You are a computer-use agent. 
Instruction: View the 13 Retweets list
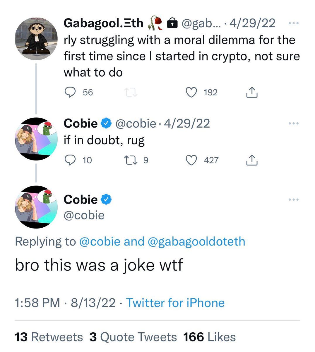click(x=49, y=337)
